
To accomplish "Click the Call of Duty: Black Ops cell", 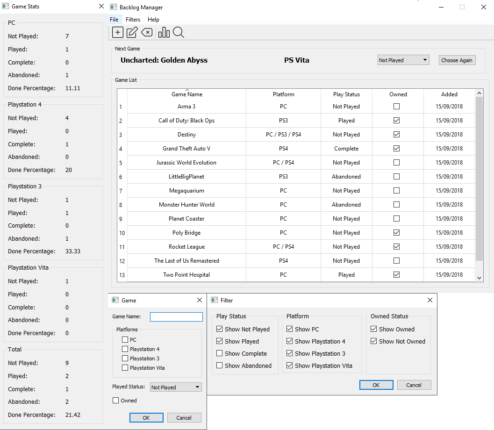I will [187, 120].
